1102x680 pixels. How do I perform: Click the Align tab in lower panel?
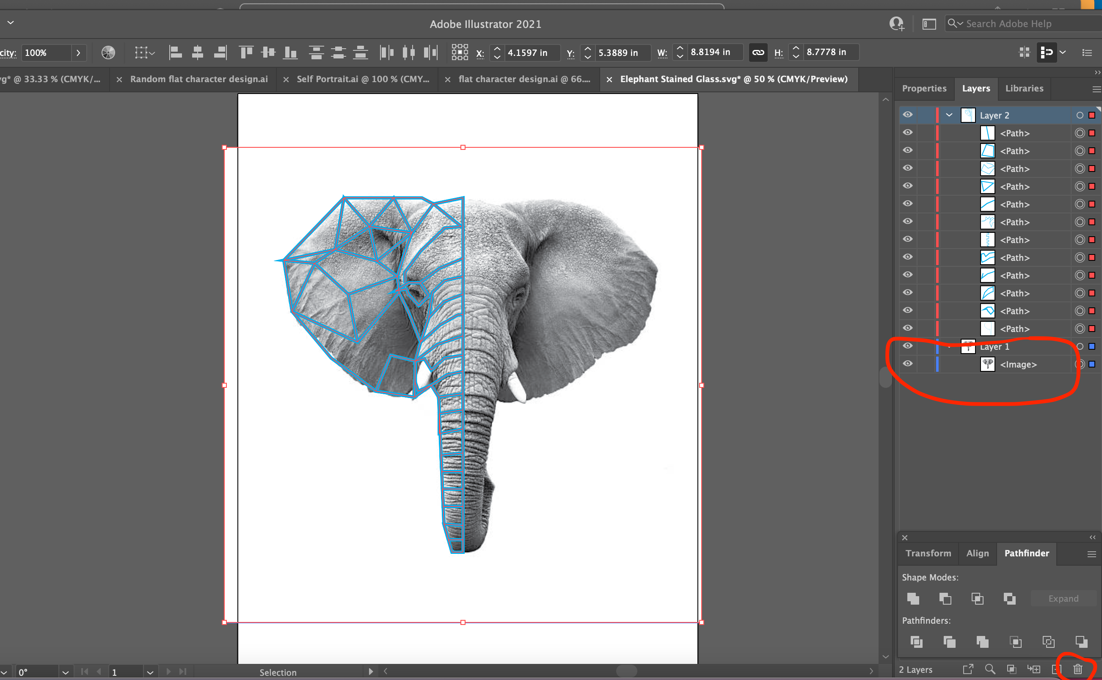click(978, 553)
